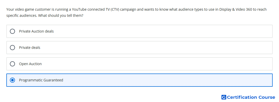Click blank space inside highlighted Programmatic Guaranteed box
Screen dimensions: 279x102
[x=160, y=80]
